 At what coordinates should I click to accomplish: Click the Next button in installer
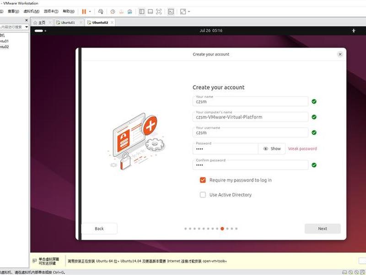[323, 228]
